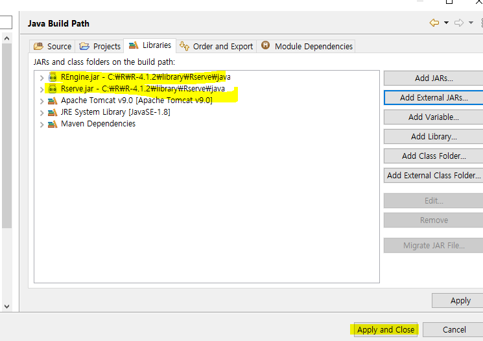This screenshot has width=483, height=341.
Task: Click the left pane vertical scrollbar thumb
Action: (x=6, y=135)
